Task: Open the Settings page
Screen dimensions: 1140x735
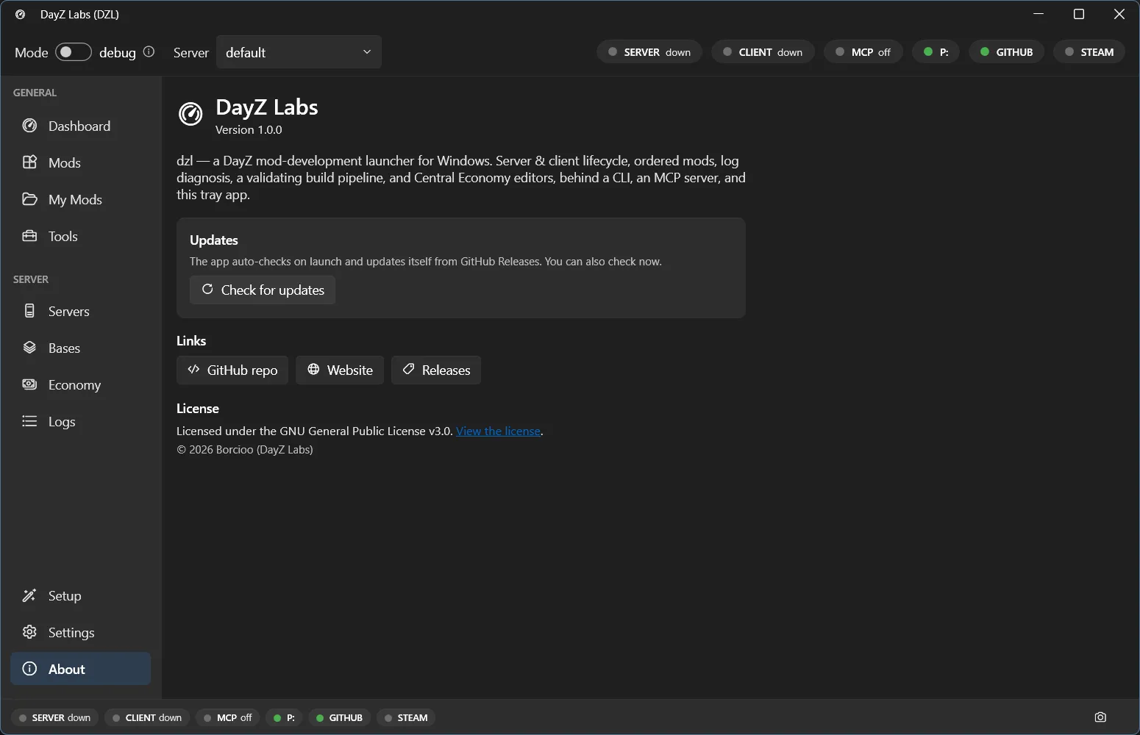Action: (x=81, y=632)
